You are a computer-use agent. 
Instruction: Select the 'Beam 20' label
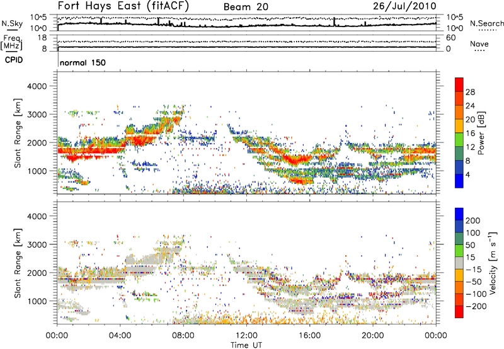(246, 7)
